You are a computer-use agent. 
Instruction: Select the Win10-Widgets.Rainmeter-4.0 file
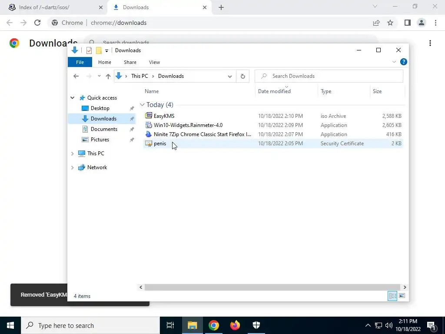[273, 125]
